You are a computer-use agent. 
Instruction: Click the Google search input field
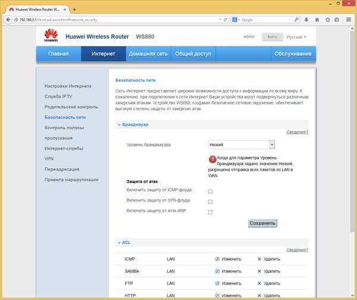pos(267,20)
